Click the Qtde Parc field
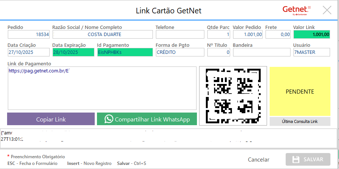Viewport: 339px width, 169px height. [x=219, y=35]
